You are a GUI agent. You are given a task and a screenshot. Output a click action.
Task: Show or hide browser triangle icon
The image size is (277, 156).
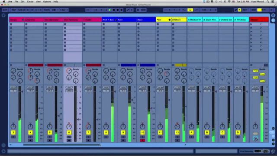[x=3, y=16]
